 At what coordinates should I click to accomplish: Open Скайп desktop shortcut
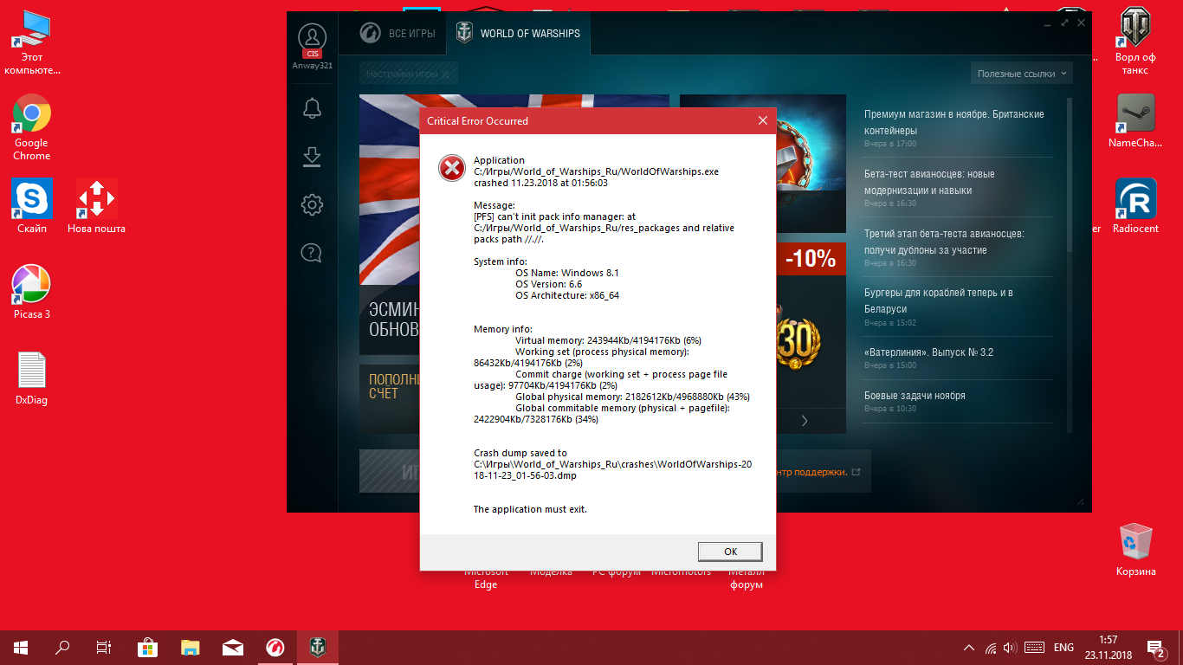pos(32,206)
